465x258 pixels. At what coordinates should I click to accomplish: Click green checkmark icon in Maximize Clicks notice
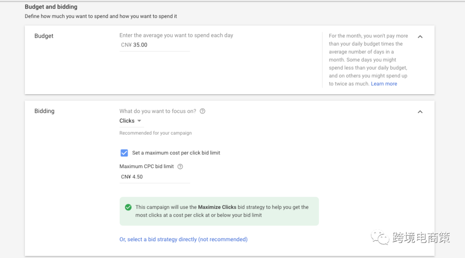tap(128, 207)
